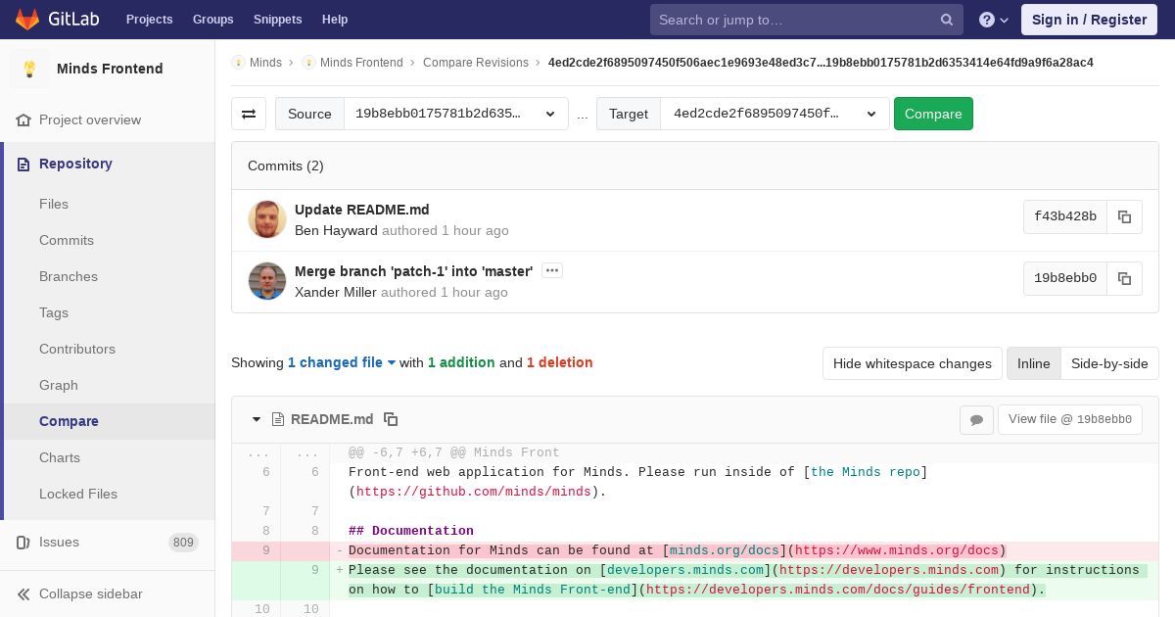
Task: Open Update README.md commit
Action: [x=362, y=210]
